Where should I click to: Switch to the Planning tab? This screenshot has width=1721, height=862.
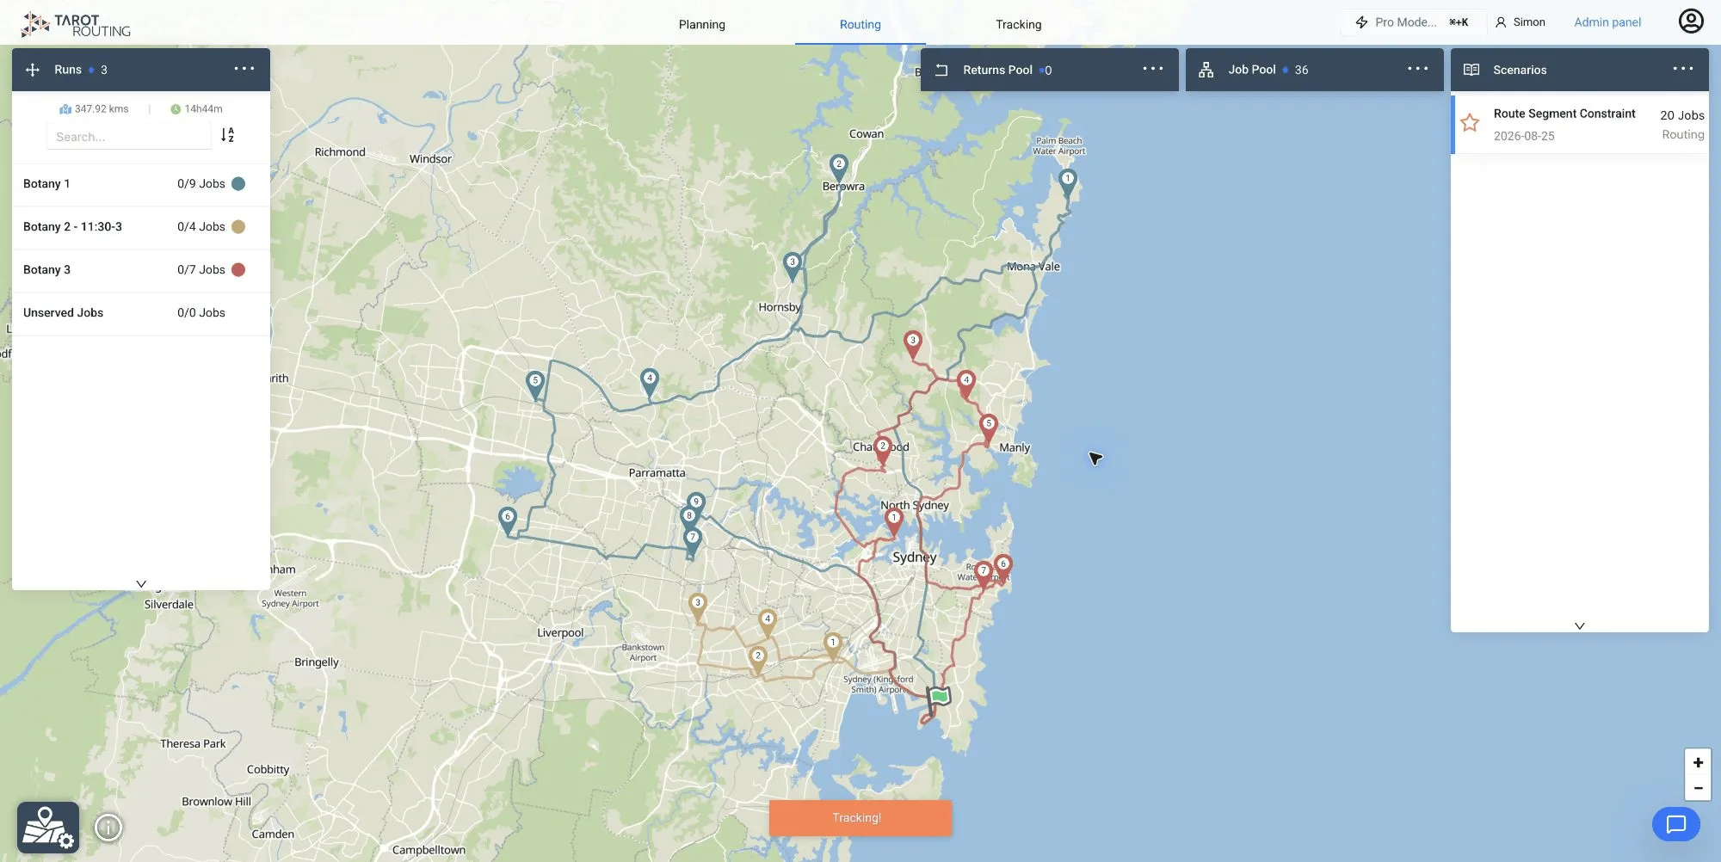[702, 24]
